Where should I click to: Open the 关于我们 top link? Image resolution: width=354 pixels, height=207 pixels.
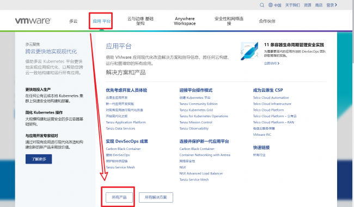tap(292, 5)
